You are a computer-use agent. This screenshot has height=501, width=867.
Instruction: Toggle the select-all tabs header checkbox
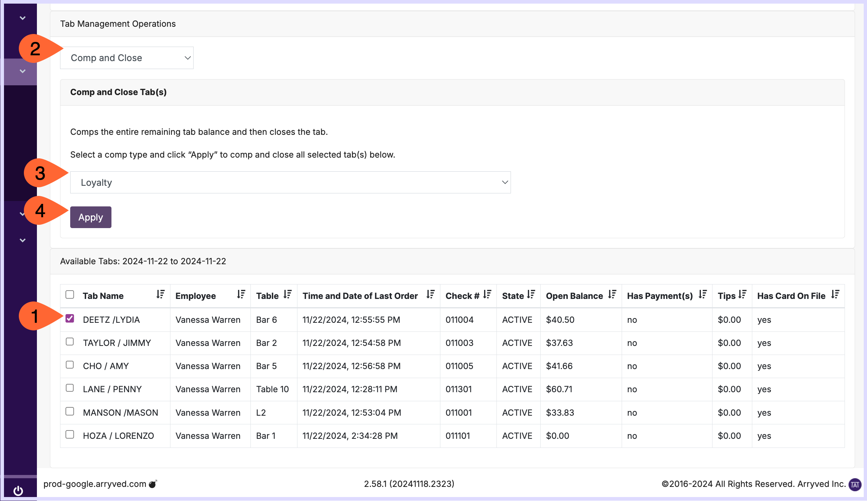coord(70,295)
